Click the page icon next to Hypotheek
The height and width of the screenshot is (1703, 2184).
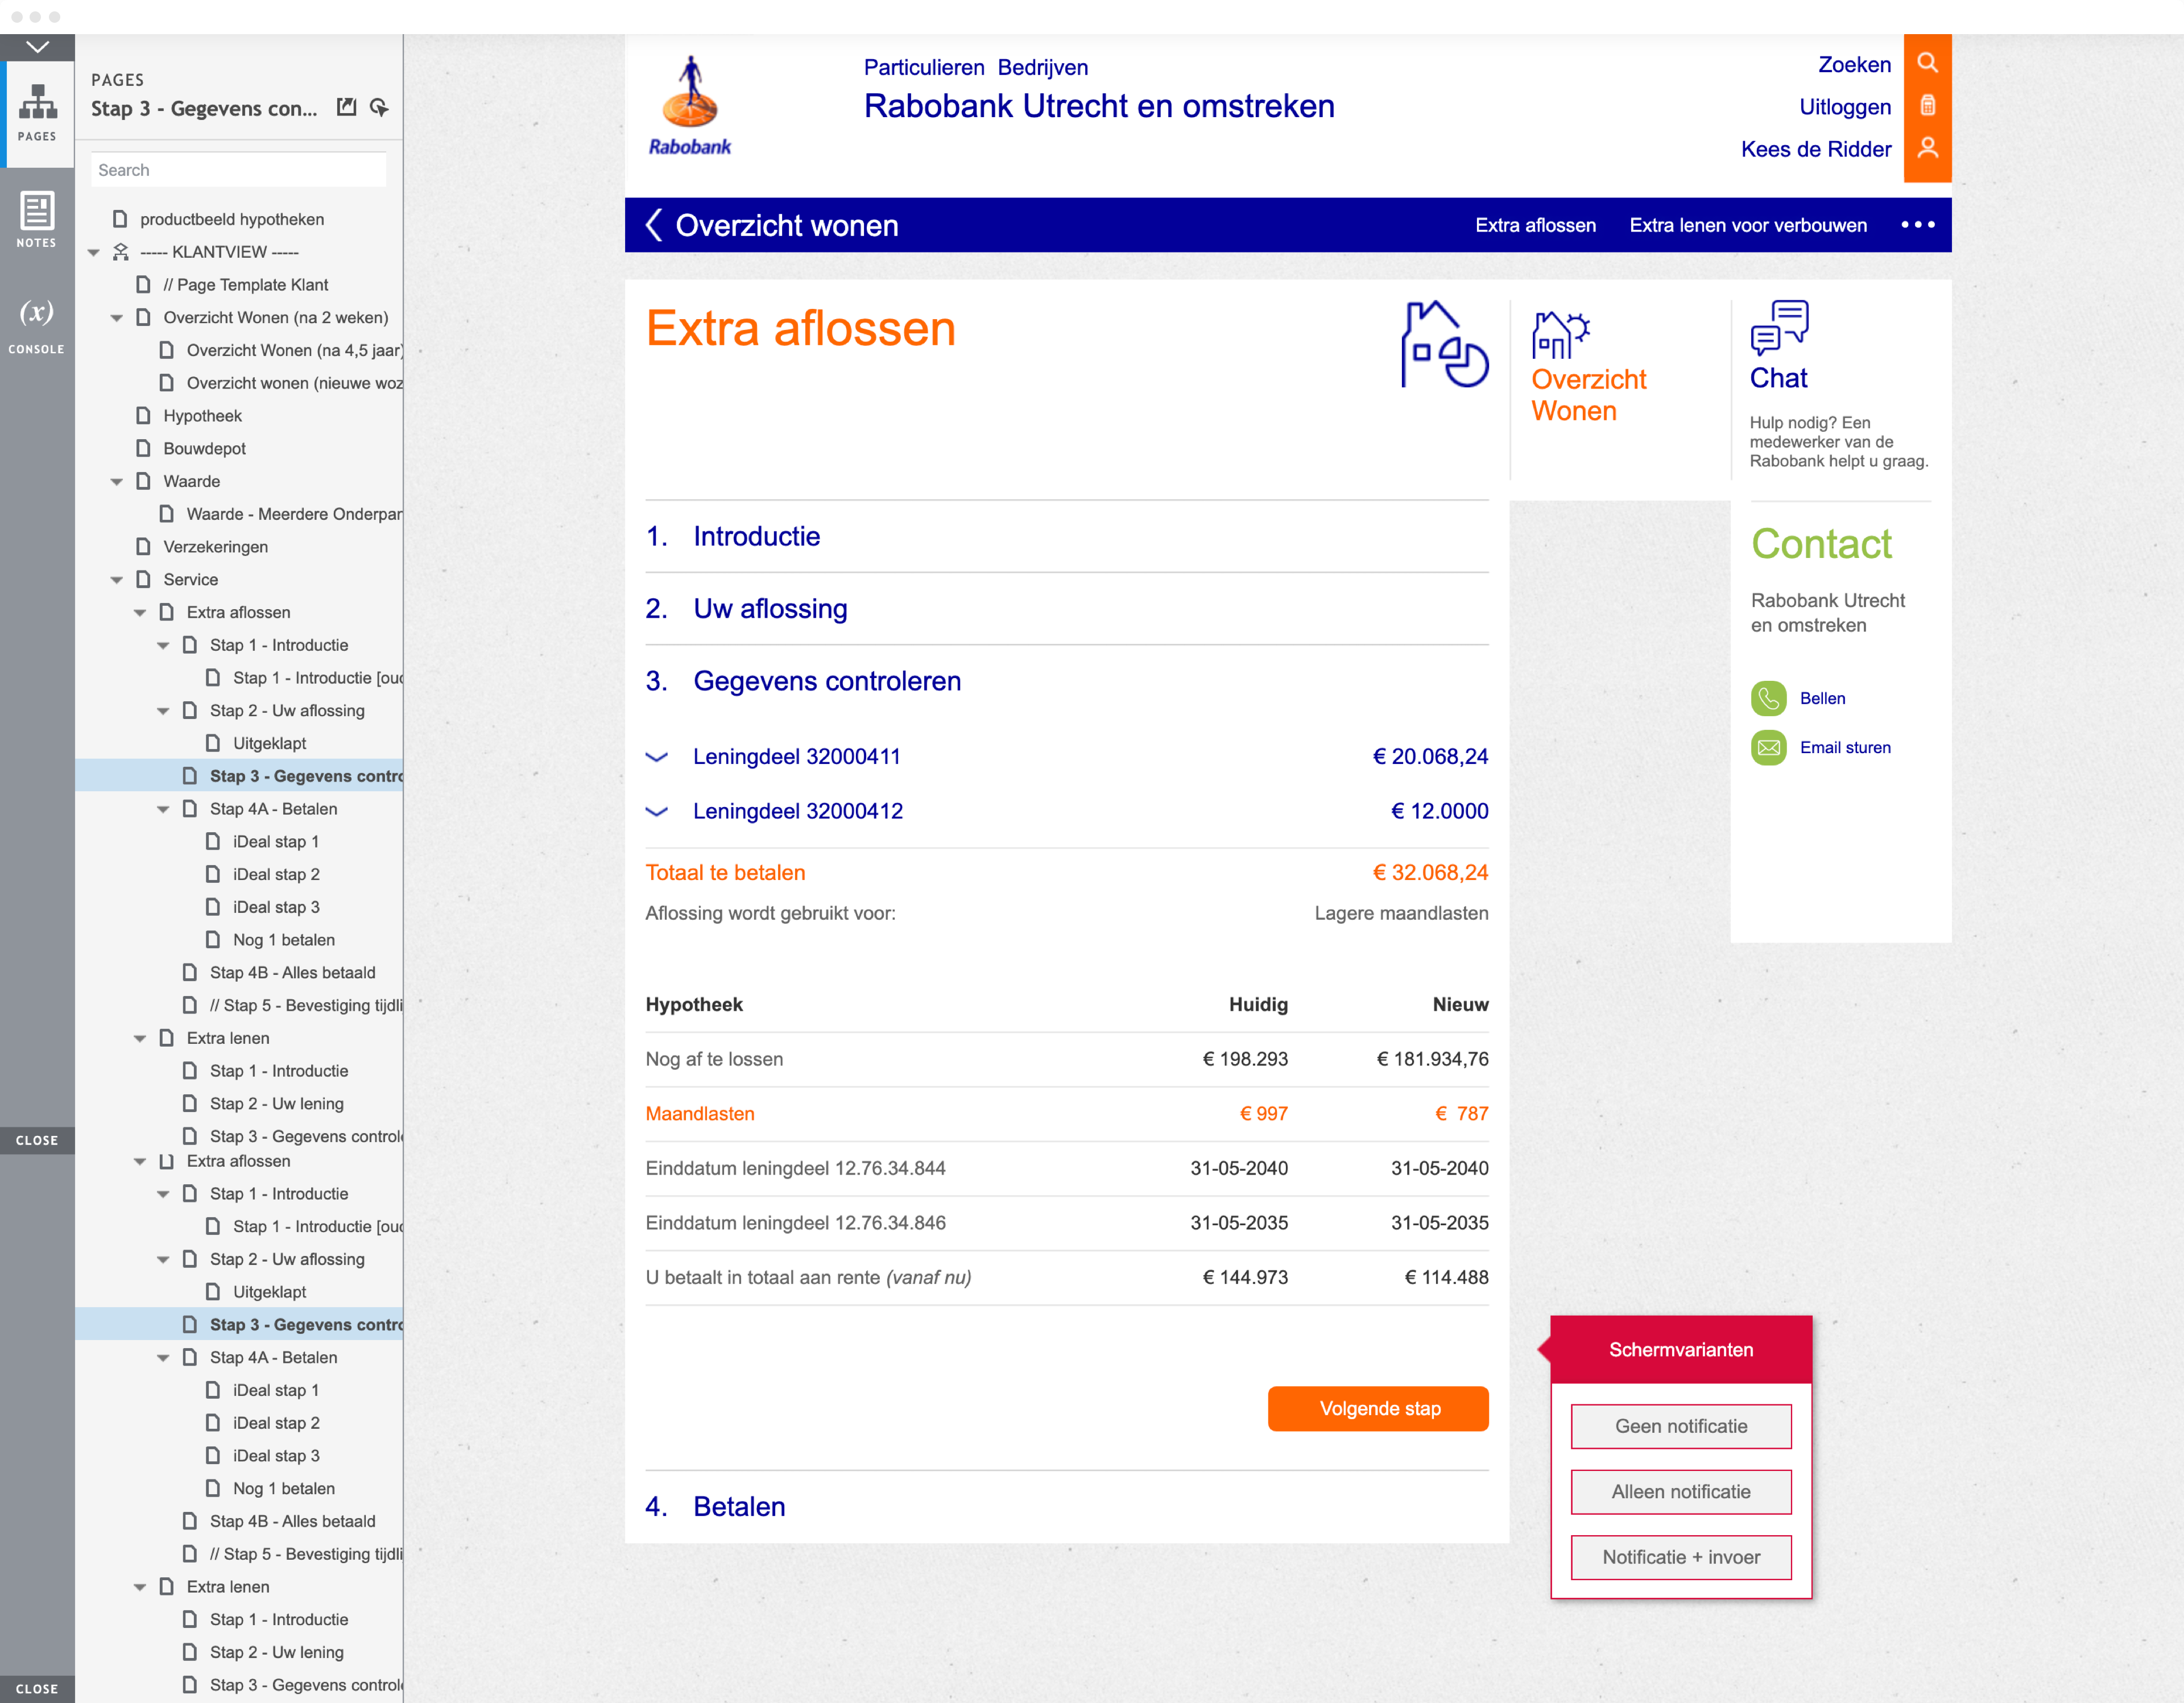tap(144, 416)
